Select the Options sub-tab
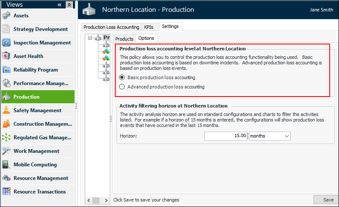The width and height of the screenshot is (339, 207). 146,38
